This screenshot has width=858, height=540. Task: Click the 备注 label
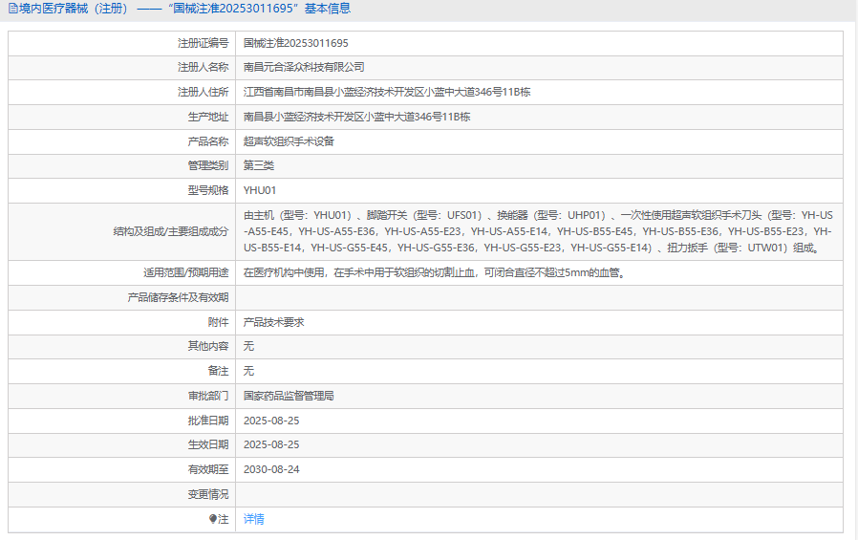tap(219, 371)
